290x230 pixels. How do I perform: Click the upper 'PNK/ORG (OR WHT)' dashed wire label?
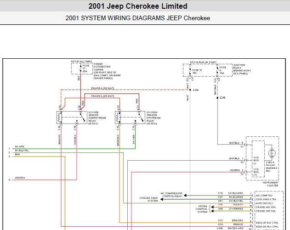tap(102, 88)
